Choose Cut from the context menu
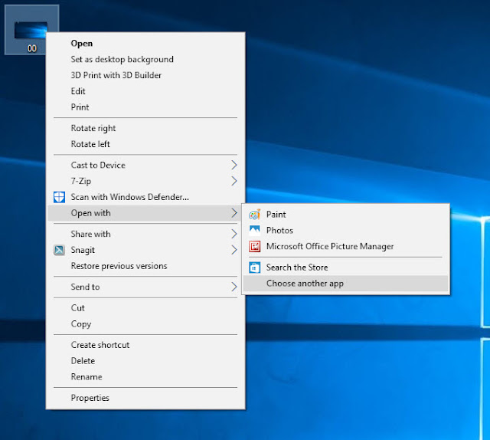Viewport: 490px width, 440px height. 145,307
